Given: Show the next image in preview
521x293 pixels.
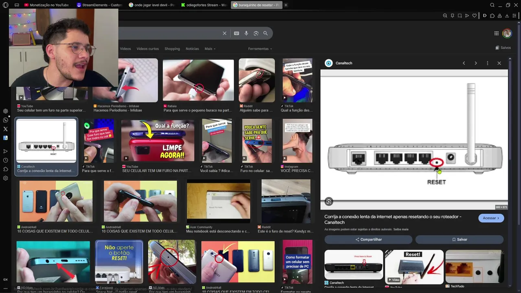Looking at the screenshot, I should coord(475,63).
